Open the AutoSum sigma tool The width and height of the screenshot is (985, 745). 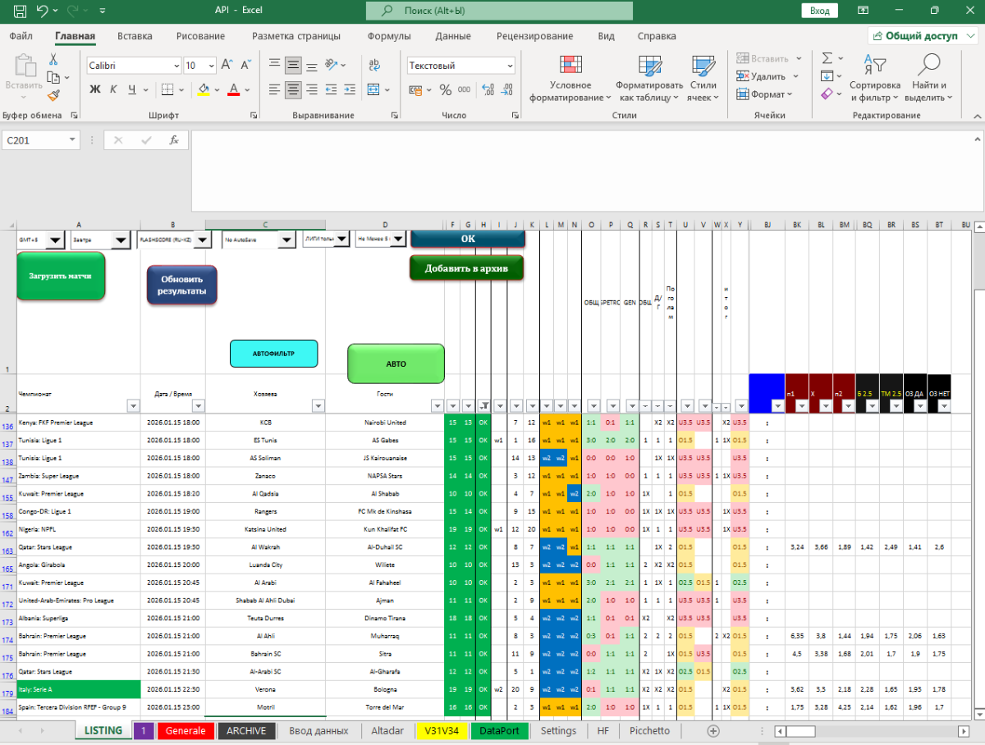point(827,58)
